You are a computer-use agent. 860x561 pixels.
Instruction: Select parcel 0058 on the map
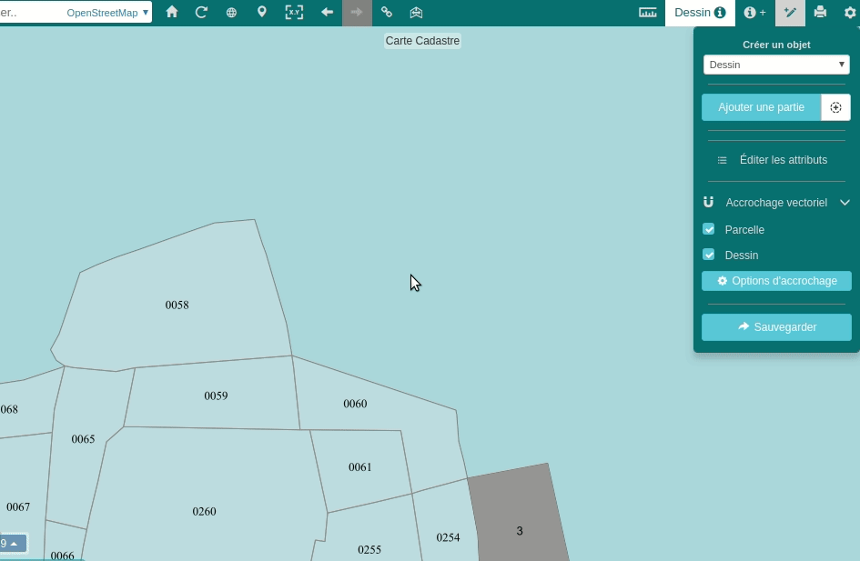(177, 306)
